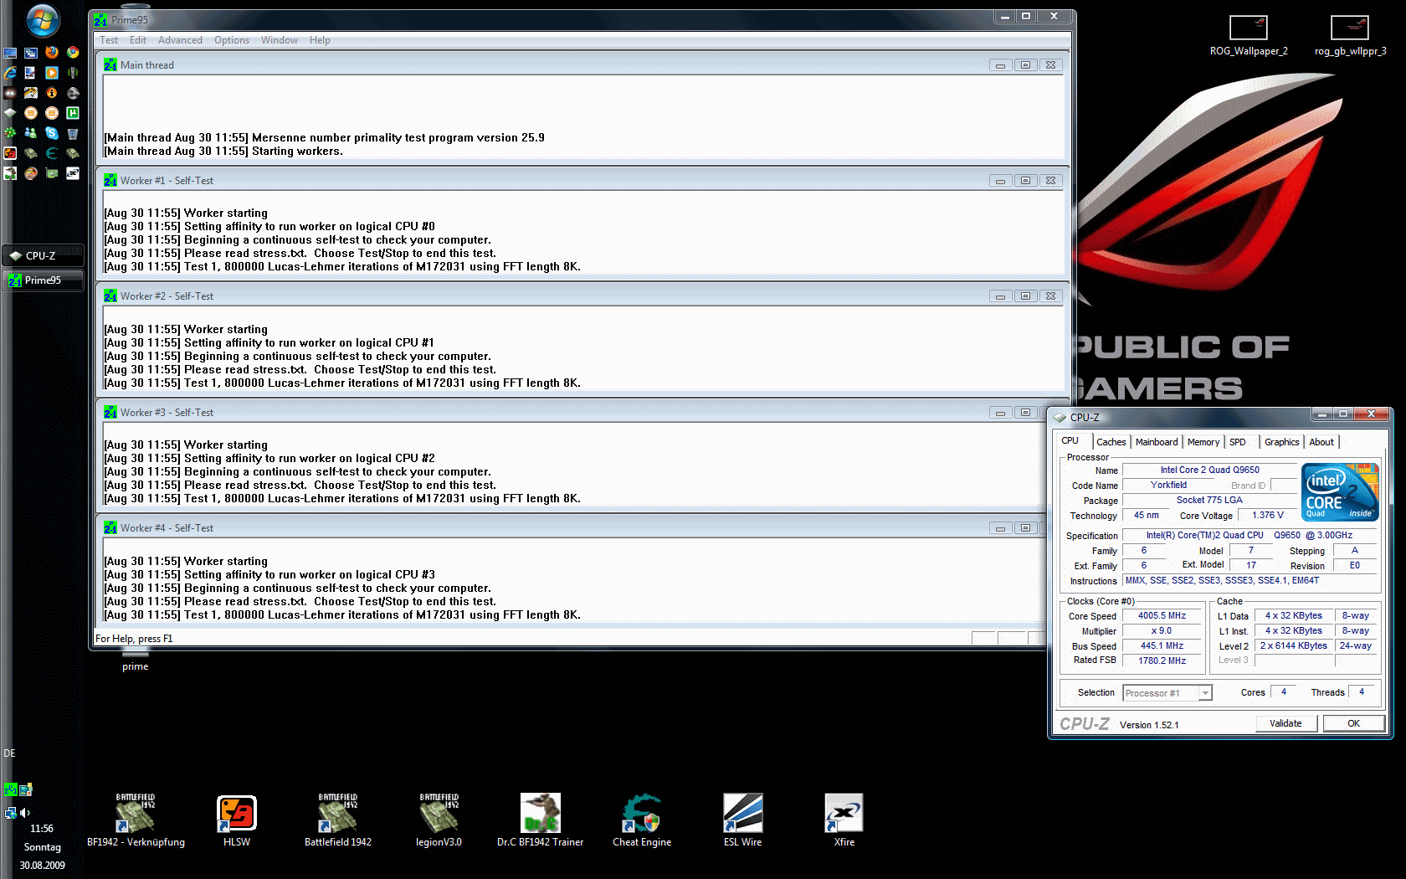The width and height of the screenshot is (1406, 879).
Task: Open the Advanced menu in Prime95
Action: [180, 40]
